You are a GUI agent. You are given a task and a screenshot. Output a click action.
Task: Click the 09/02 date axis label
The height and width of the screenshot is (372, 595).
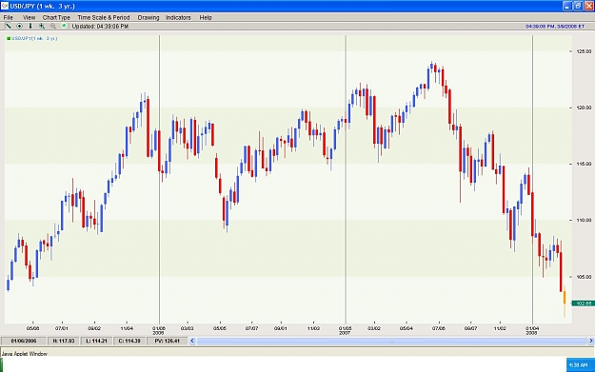(x=94, y=328)
